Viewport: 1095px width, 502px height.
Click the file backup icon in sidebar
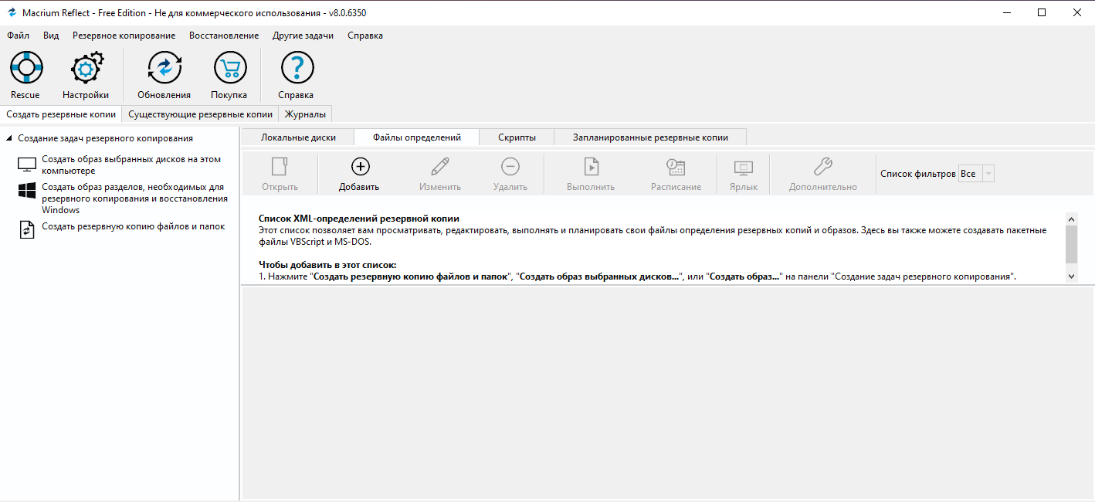pos(27,229)
